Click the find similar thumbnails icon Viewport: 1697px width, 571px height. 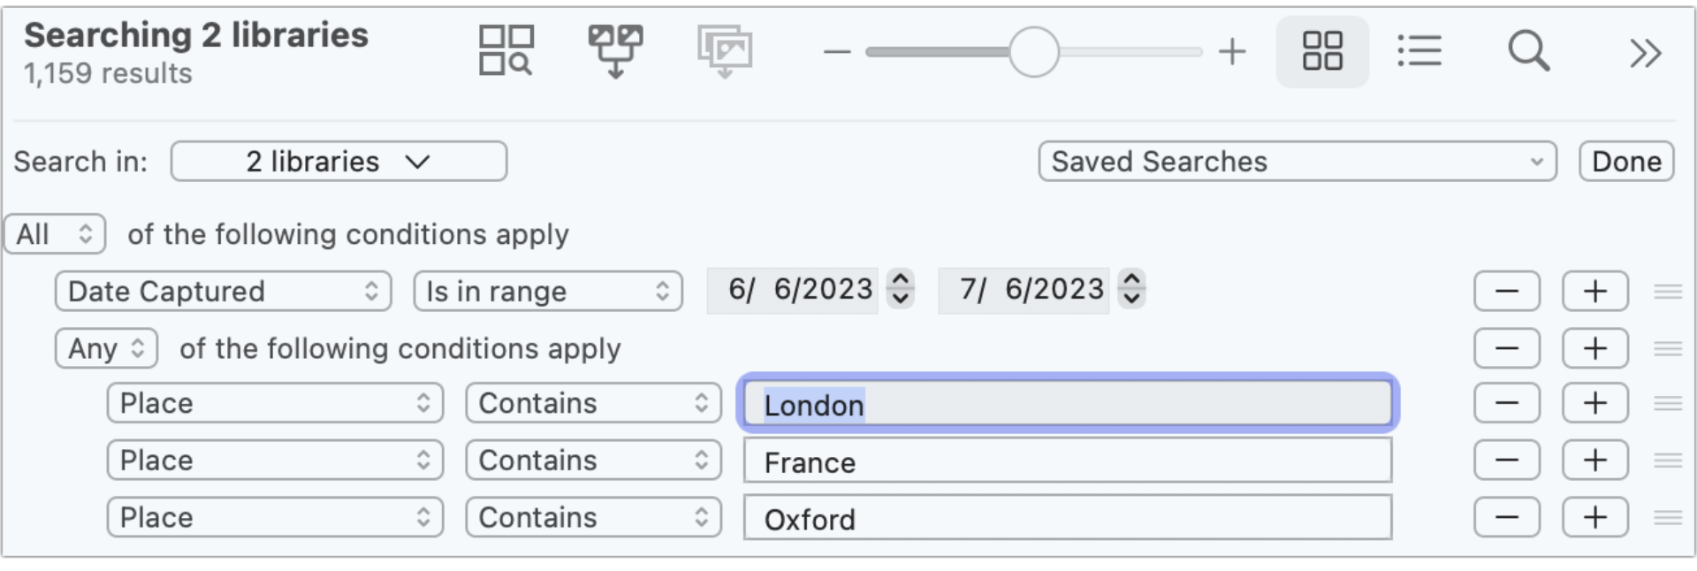click(x=506, y=50)
